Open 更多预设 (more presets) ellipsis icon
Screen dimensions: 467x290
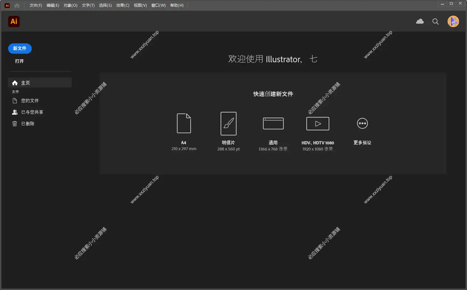(362, 123)
